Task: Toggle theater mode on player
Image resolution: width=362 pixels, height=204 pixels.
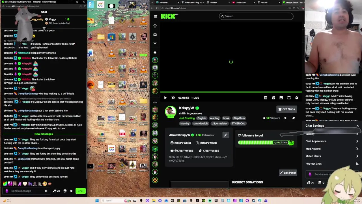Action: coord(281,98)
